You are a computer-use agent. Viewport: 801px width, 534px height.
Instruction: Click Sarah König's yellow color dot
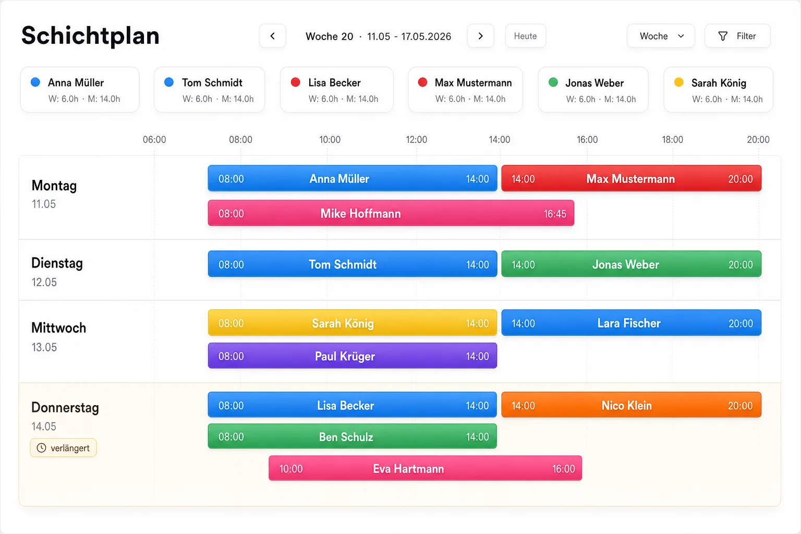[679, 82]
